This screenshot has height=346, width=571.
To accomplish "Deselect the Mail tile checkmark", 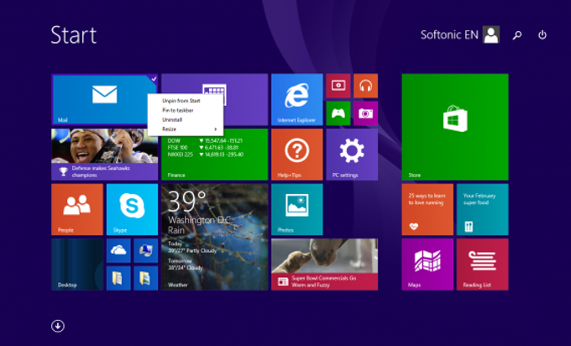I will 154,79.
